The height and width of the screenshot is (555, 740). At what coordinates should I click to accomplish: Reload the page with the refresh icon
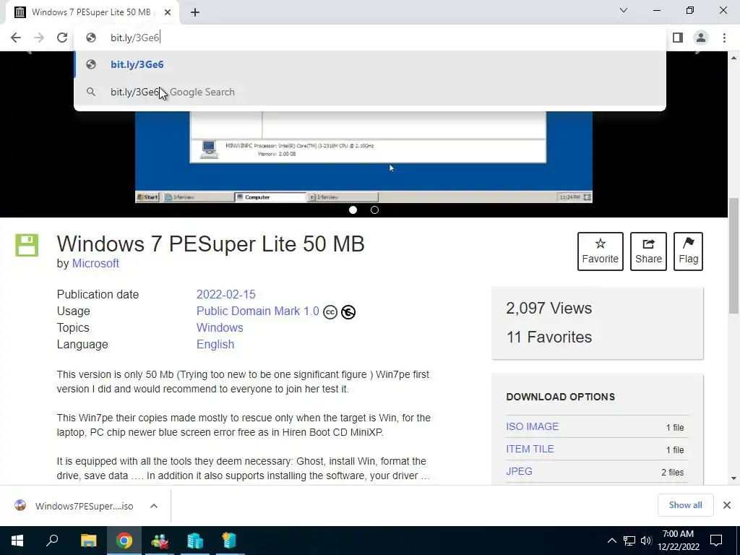click(62, 38)
